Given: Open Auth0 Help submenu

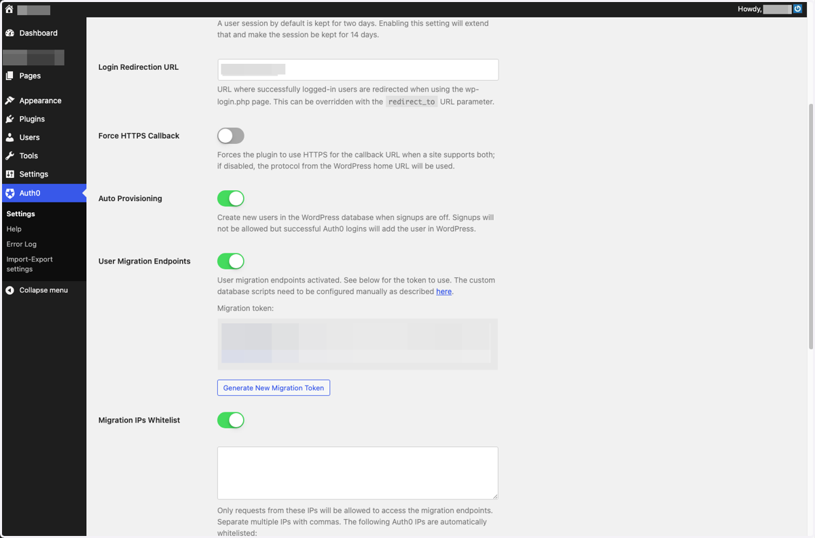Looking at the screenshot, I should pos(14,229).
